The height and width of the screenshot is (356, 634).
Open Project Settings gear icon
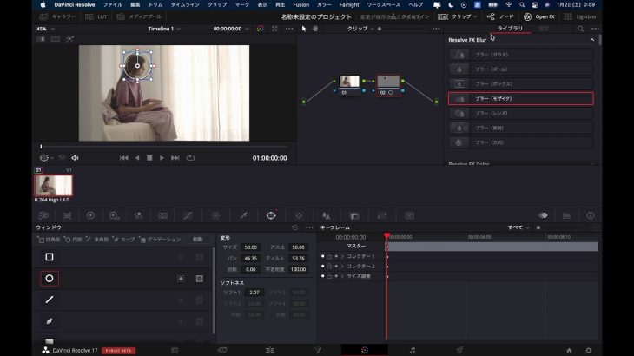pyautogui.click(x=589, y=350)
